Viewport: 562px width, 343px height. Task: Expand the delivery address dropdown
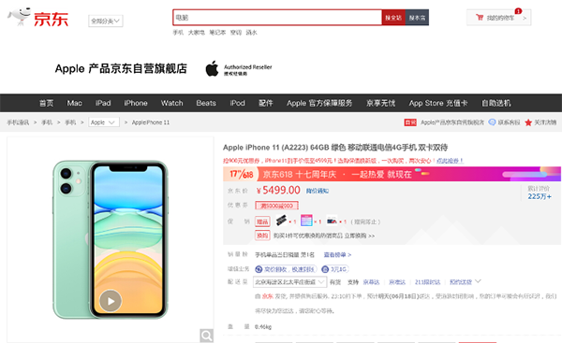point(290,282)
